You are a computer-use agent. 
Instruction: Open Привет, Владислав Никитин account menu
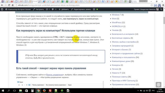click(x=146, y=9)
